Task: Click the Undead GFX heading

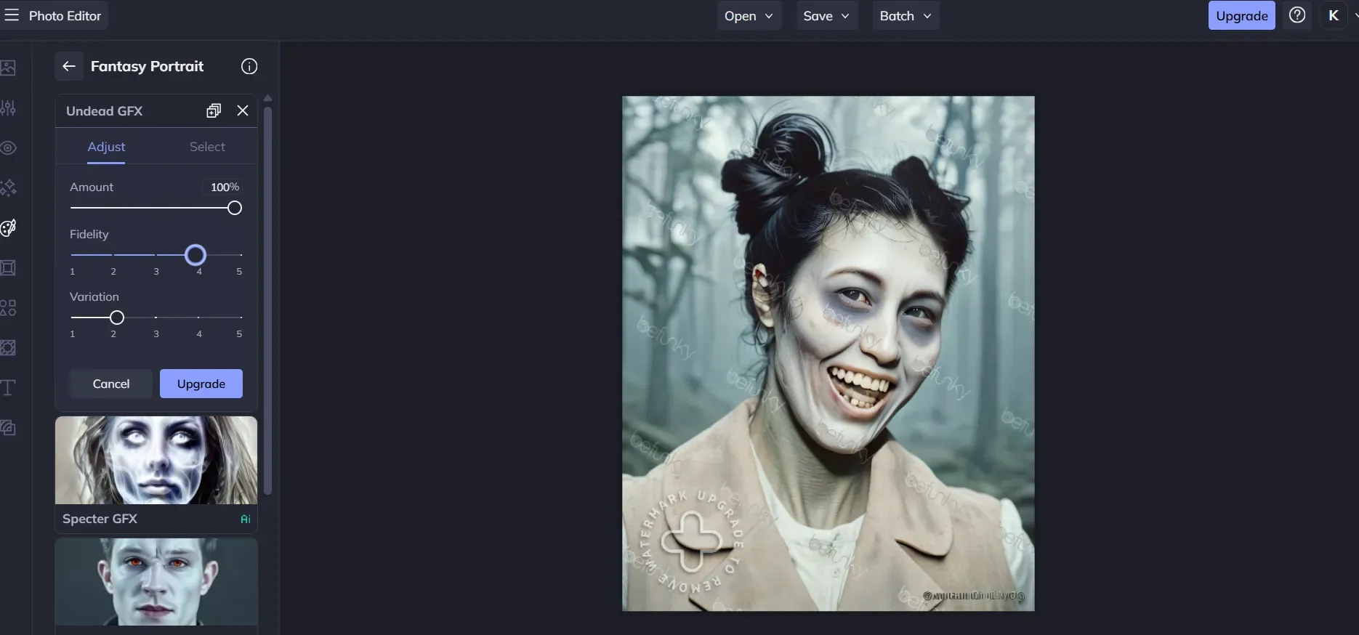Action: point(104,111)
